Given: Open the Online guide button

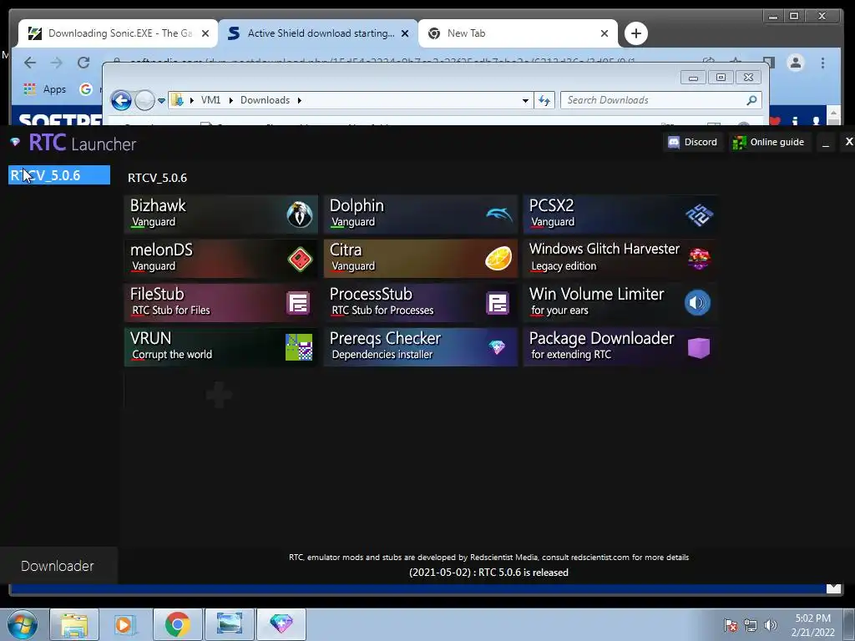Looking at the screenshot, I should 769,142.
